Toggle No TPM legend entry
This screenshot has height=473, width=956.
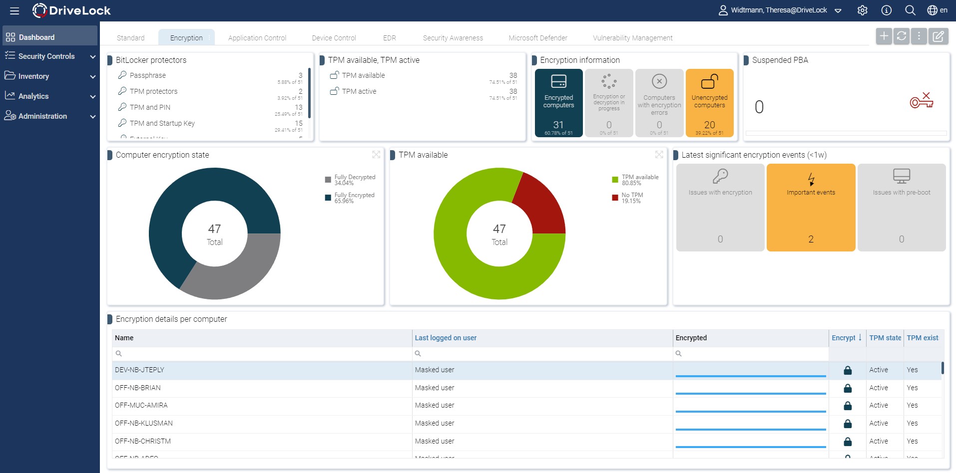click(x=628, y=198)
